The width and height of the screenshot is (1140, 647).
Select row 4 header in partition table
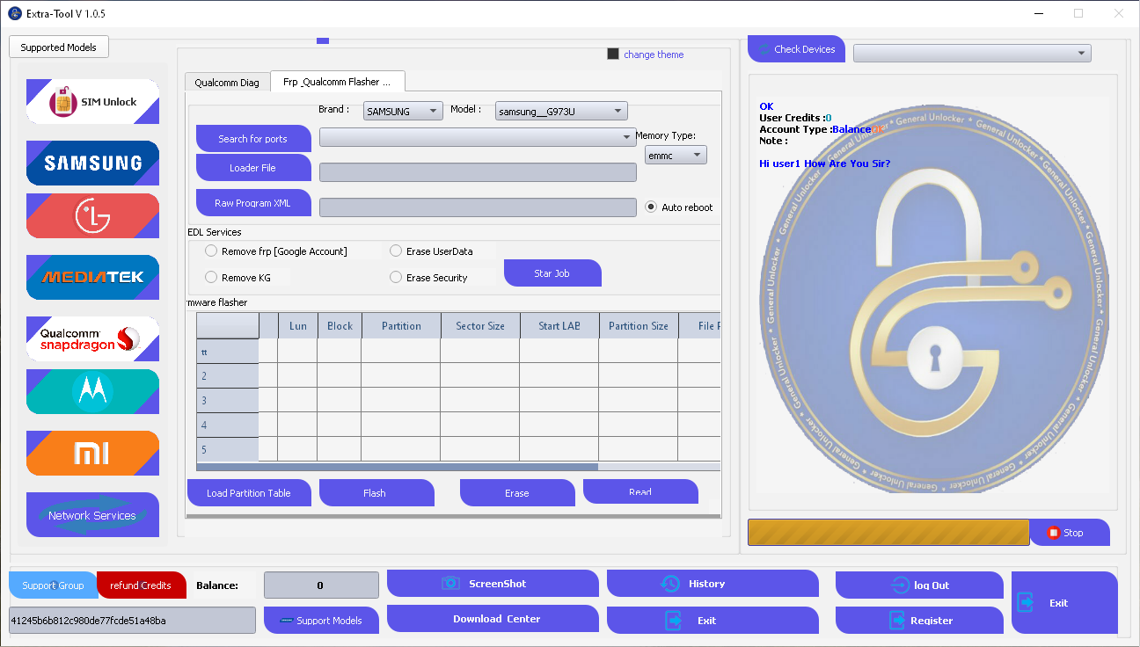click(227, 425)
